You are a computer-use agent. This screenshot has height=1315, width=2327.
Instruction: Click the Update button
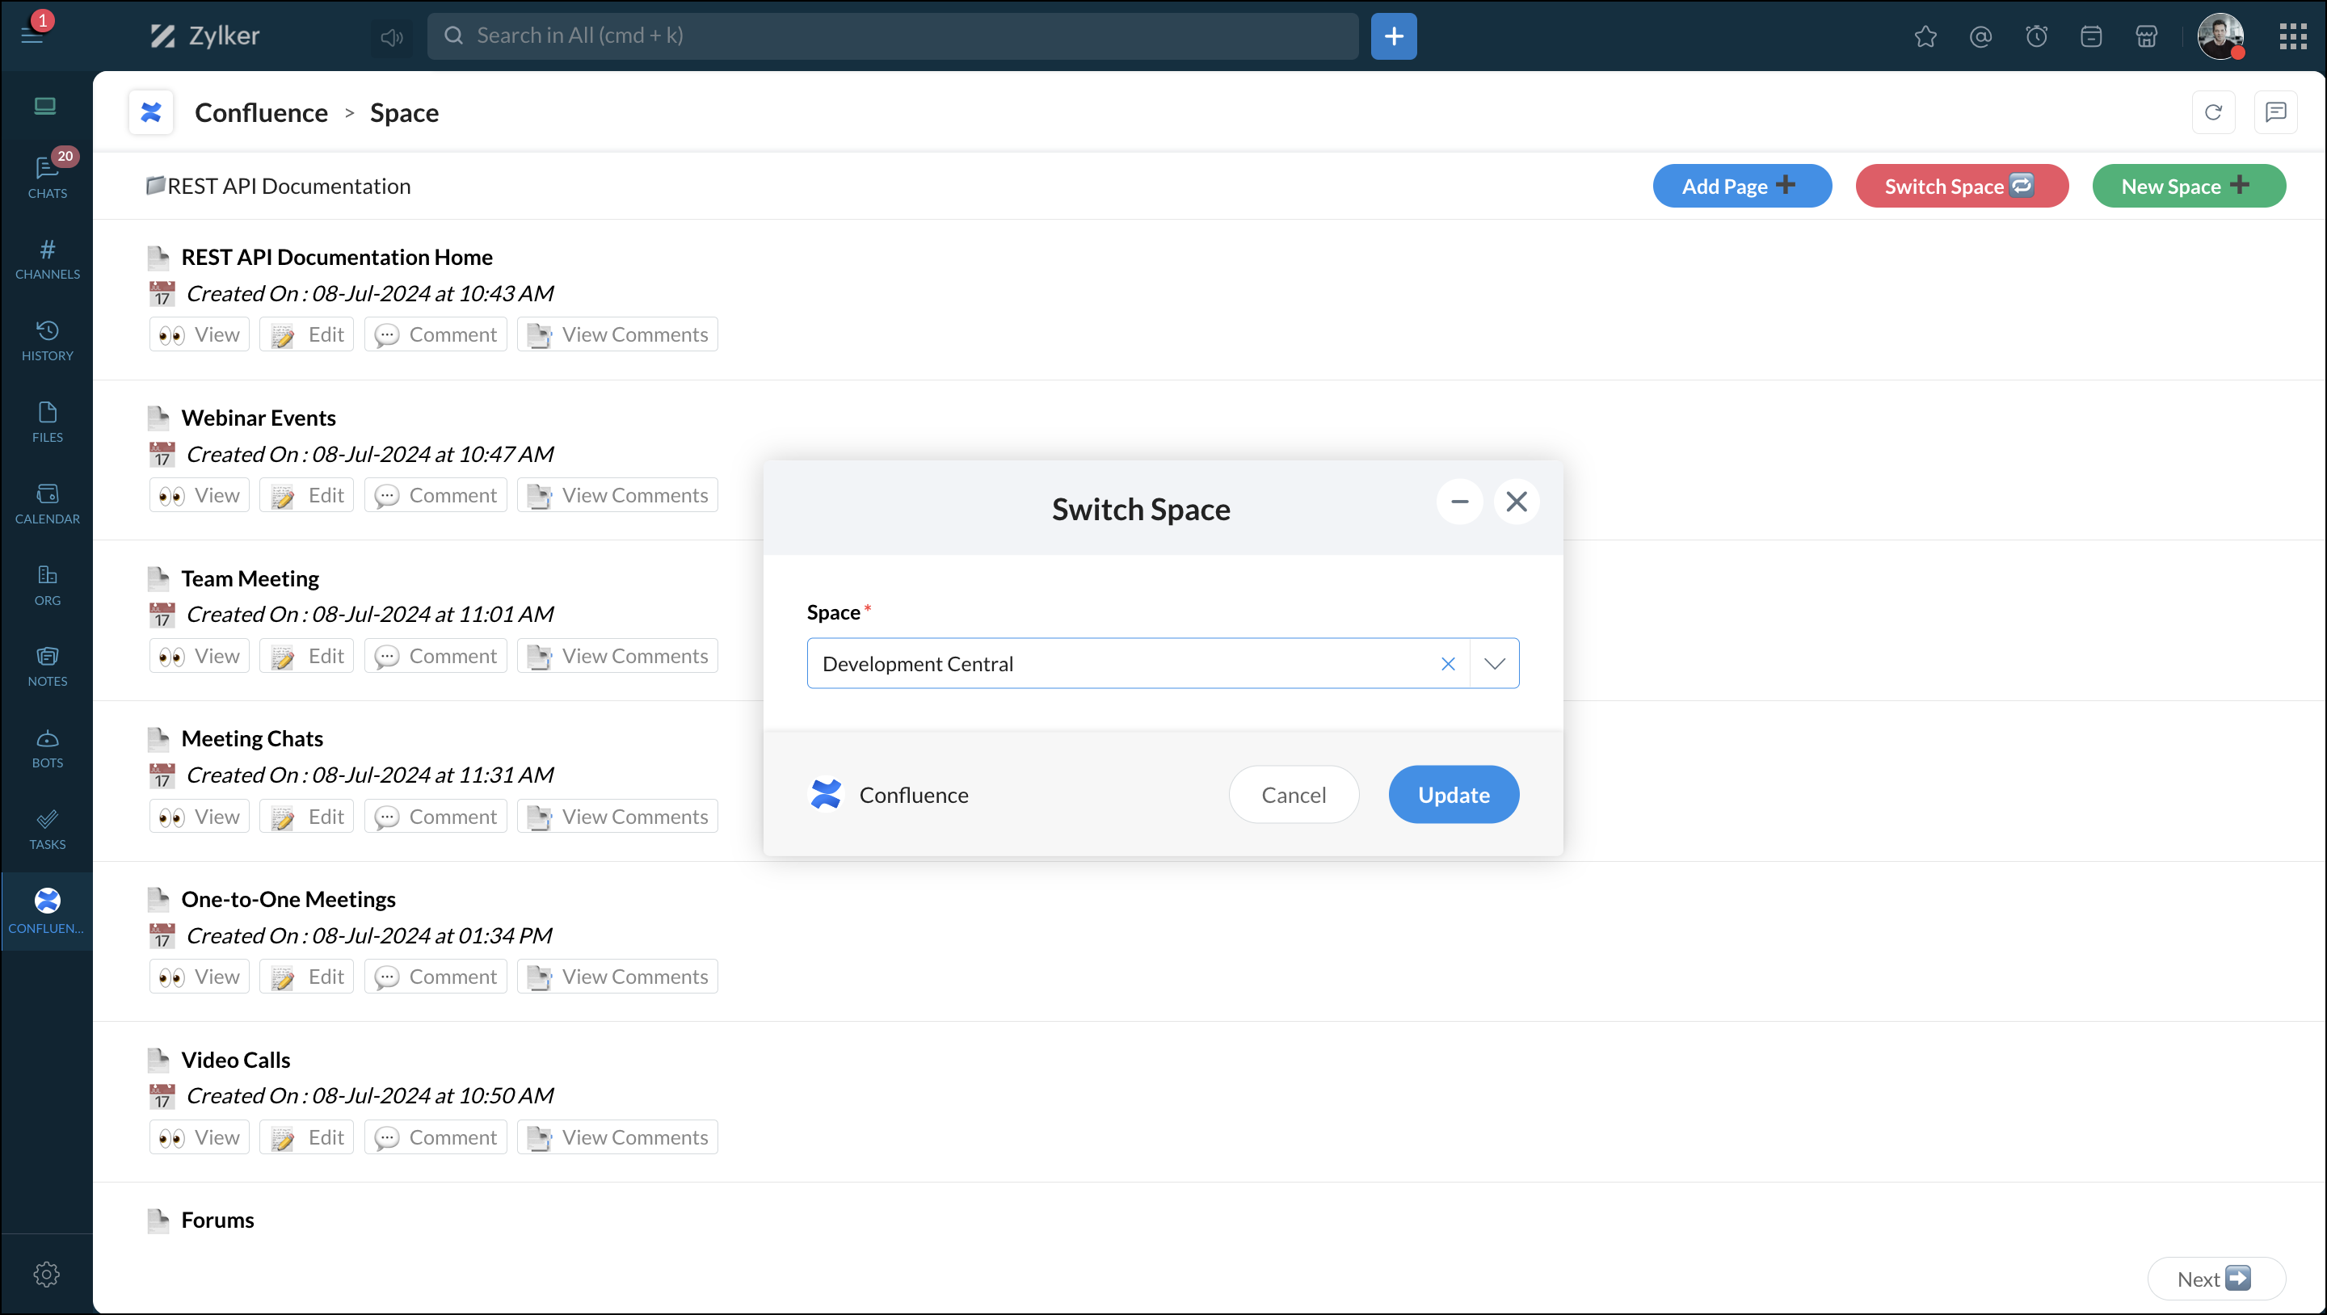coord(1453,795)
